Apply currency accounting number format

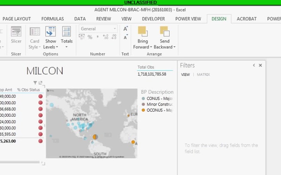pos(81,36)
